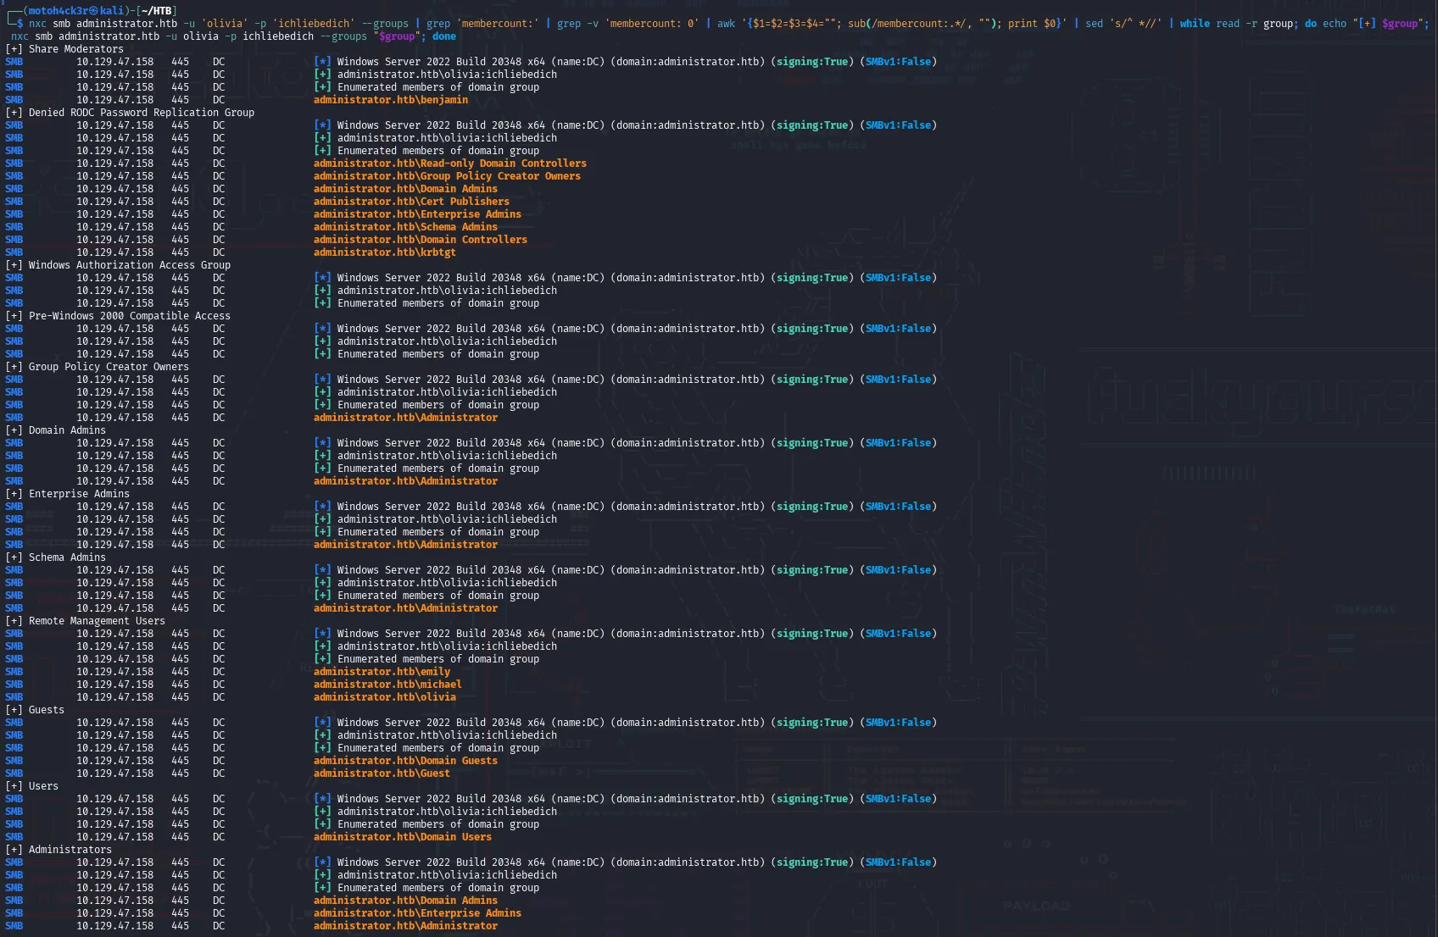Select '[+] Remote Management Users' header
The height and width of the screenshot is (937, 1438).
coord(85,621)
